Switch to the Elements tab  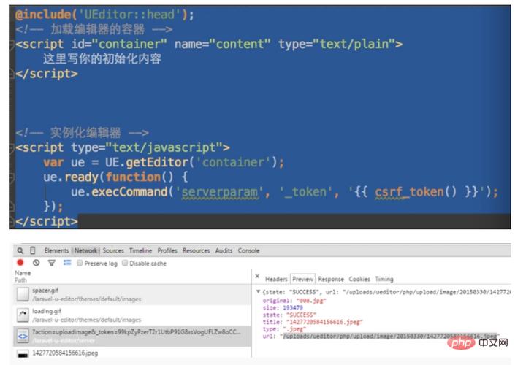pyautogui.click(x=56, y=251)
